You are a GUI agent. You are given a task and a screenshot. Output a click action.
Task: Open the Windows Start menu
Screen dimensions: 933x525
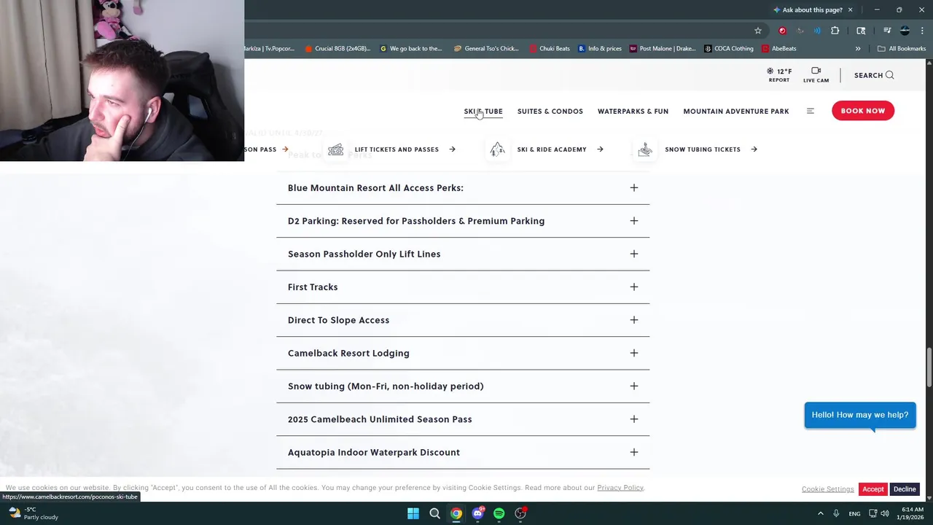tap(413, 513)
